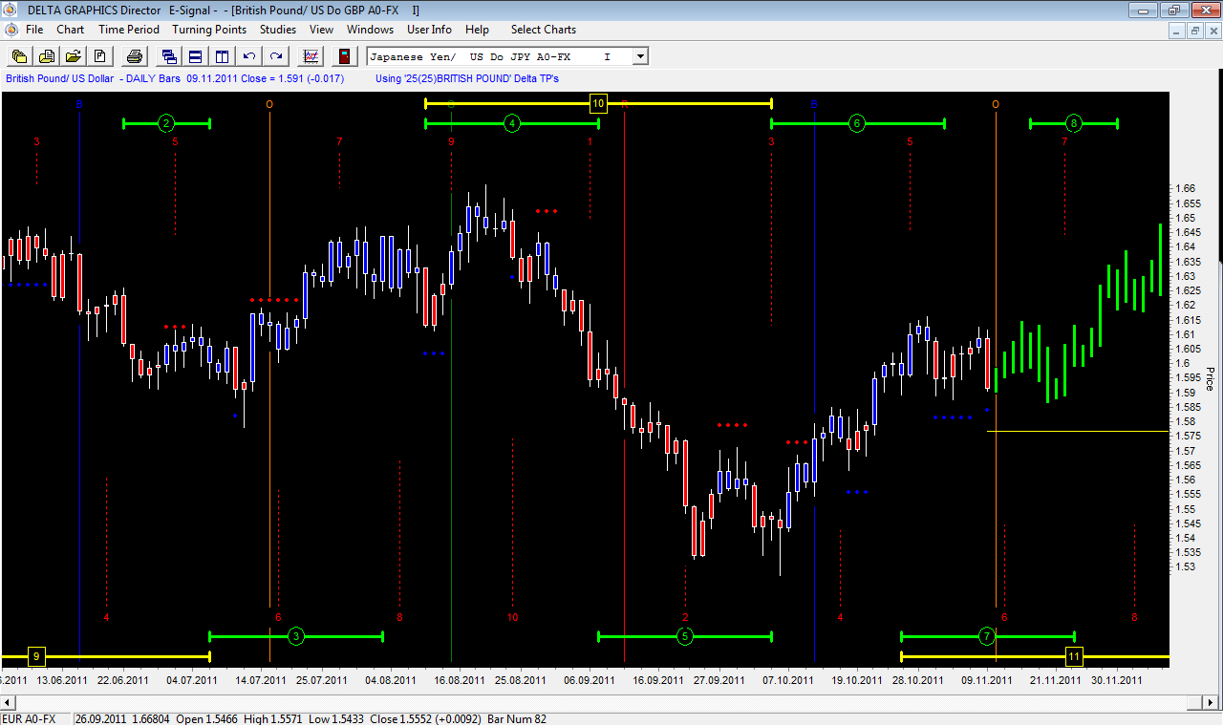The image size is (1223, 726).
Task: Click the open folder toolbar icon
Action: point(73,56)
